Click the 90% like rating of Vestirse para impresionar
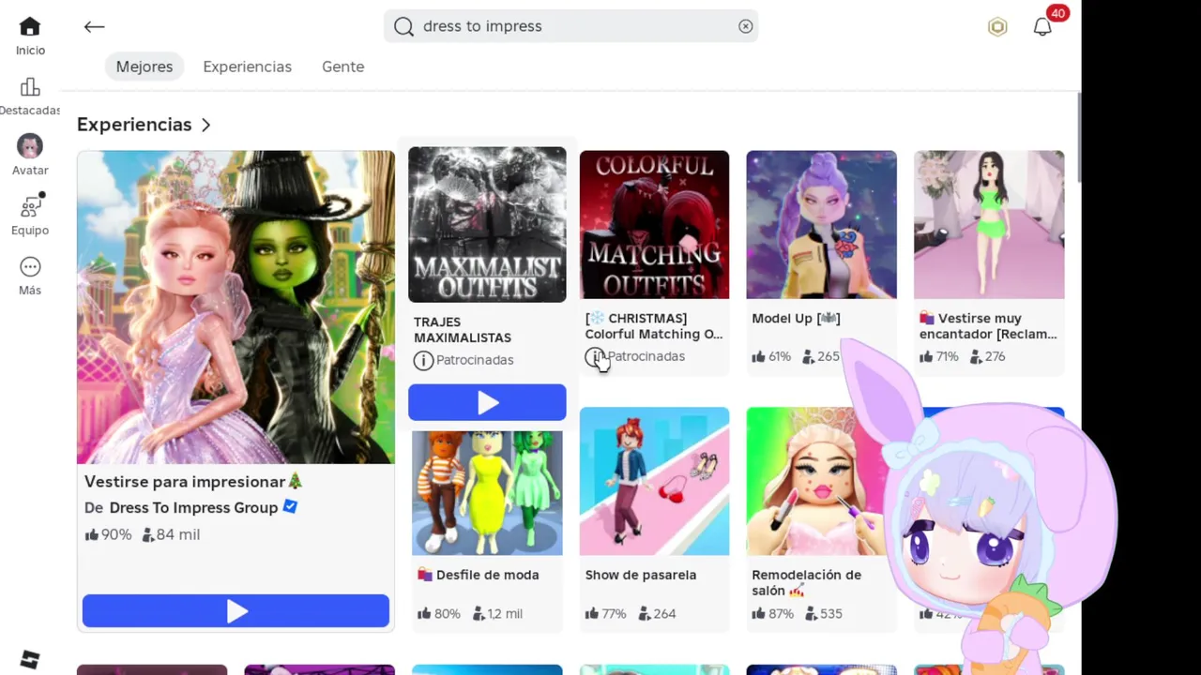This screenshot has width=1201, height=675. point(108,534)
